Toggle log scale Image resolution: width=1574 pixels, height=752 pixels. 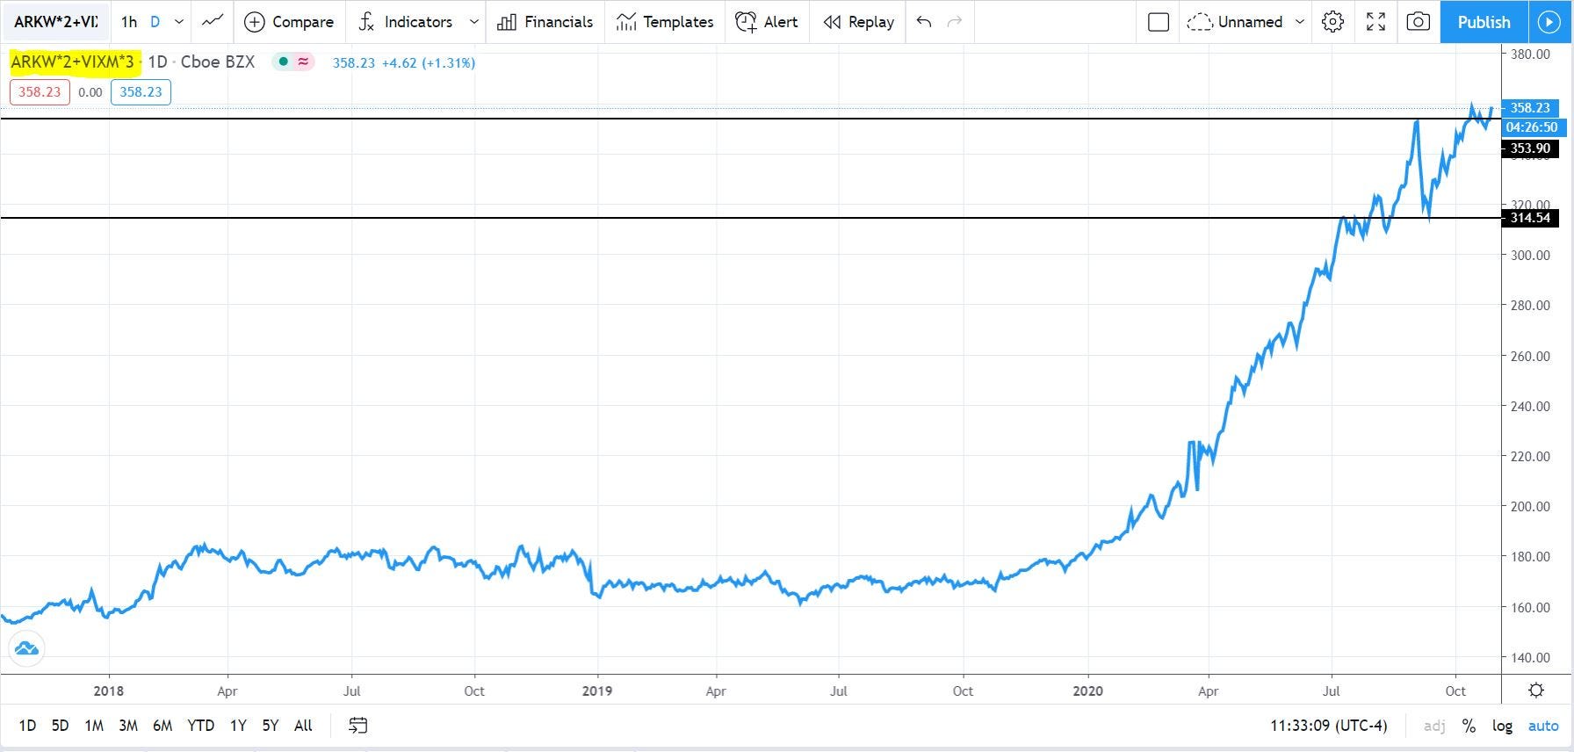click(1502, 726)
